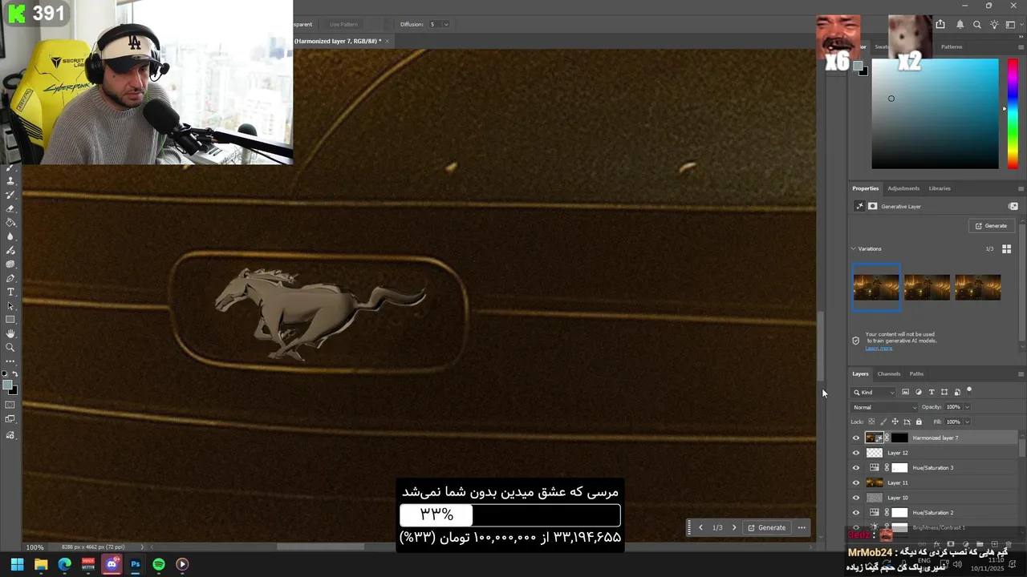Select the Eraser tool
1027x577 pixels.
pos(10,208)
